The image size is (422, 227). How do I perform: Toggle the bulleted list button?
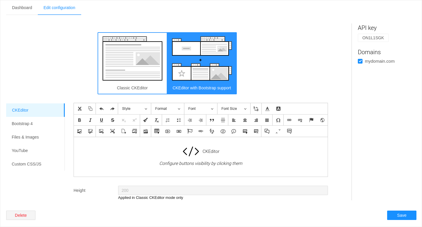[x=179, y=120]
